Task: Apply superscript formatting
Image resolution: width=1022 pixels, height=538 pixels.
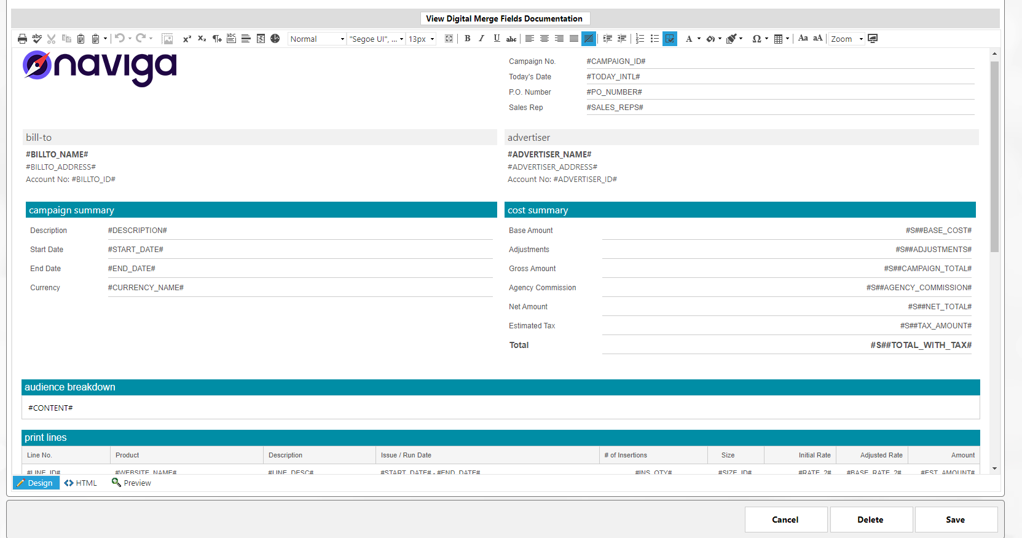Action: tap(187, 39)
